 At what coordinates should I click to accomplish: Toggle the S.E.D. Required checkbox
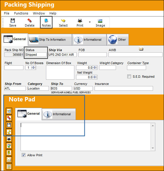[129, 77]
